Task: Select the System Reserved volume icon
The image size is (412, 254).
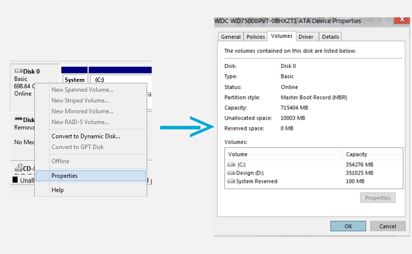Action: click(x=232, y=181)
